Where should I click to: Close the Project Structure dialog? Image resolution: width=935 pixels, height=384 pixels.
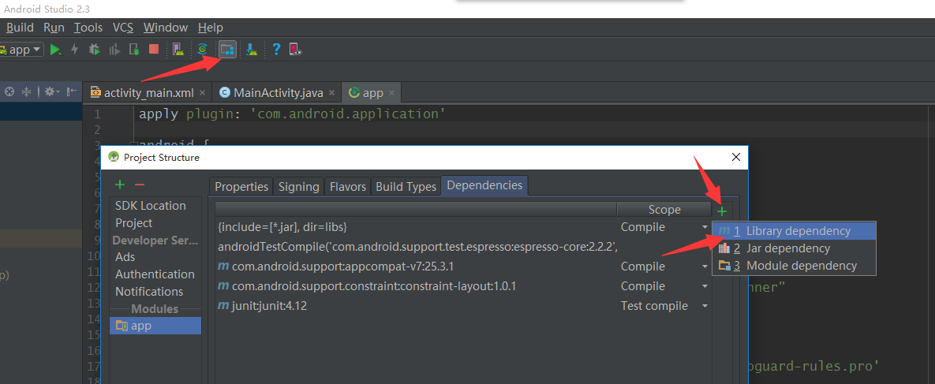tap(736, 157)
